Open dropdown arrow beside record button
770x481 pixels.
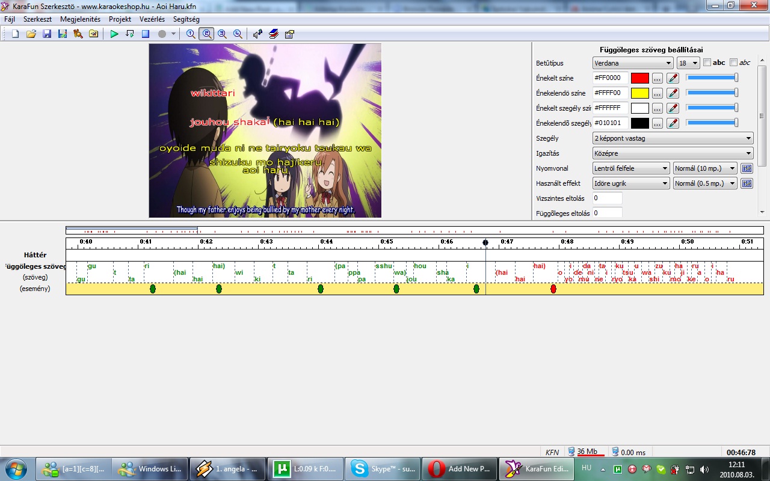(173, 34)
